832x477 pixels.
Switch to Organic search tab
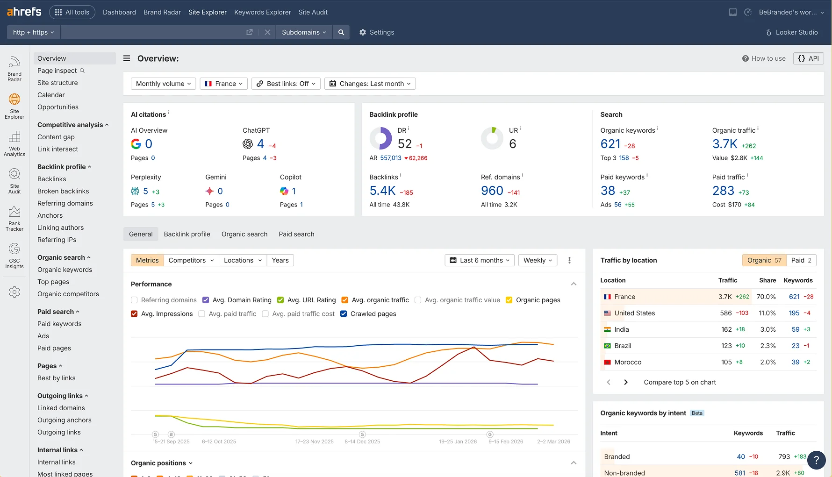(x=244, y=234)
